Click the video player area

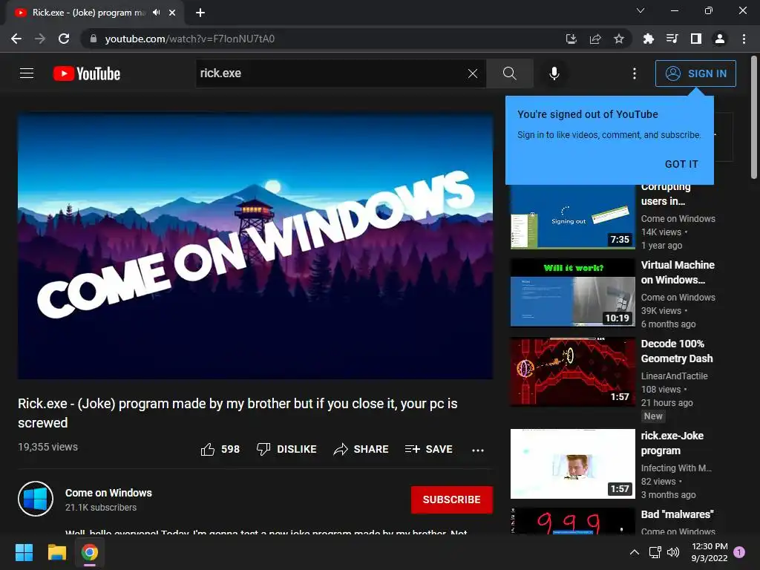pos(255,246)
